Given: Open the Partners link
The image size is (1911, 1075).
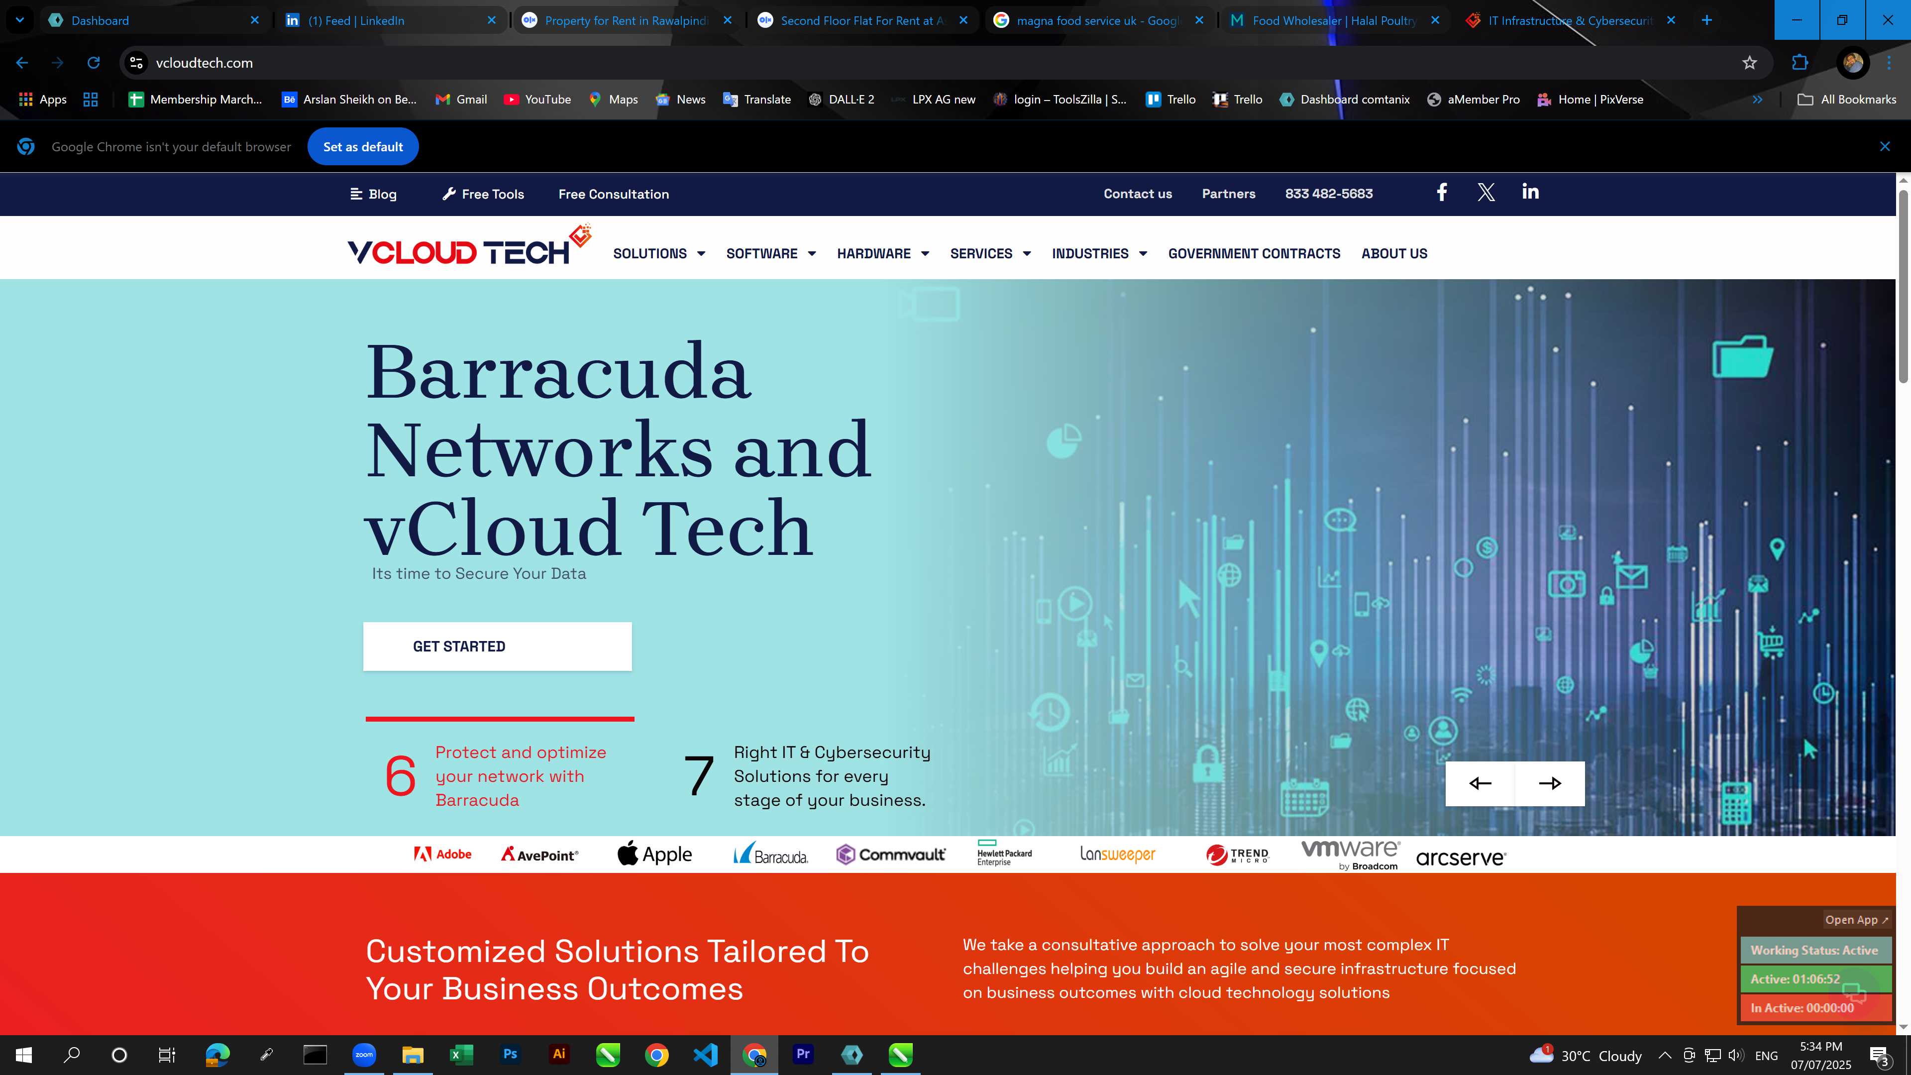Looking at the screenshot, I should (1229, 194).
